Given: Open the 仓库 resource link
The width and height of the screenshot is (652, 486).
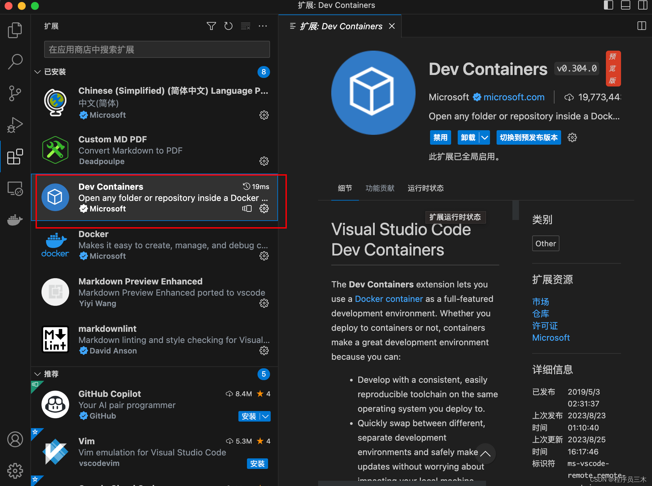Looking at the screenshot, I should (x=540, y=313).
